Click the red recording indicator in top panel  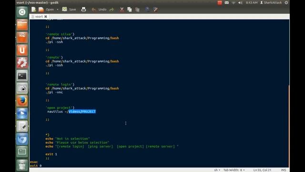pyautogui.click(x=220, y=3)
